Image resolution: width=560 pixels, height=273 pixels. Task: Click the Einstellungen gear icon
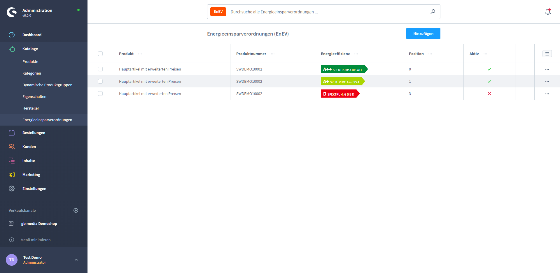(12, 189)
